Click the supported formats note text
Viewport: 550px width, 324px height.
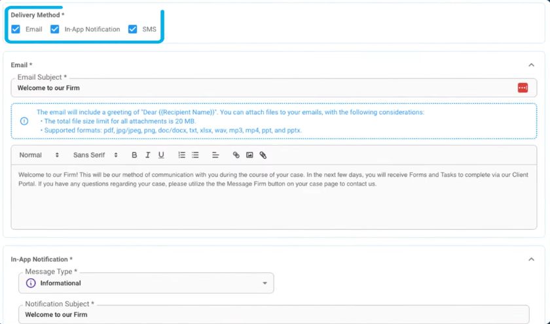[x=173, y=131]
